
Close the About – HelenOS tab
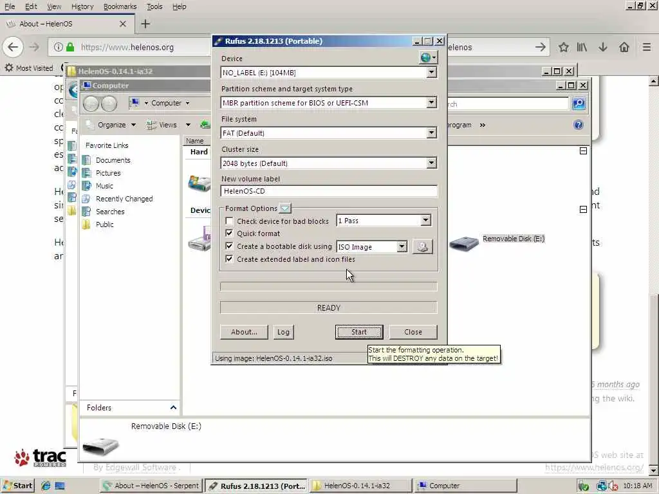click(123, 24)
